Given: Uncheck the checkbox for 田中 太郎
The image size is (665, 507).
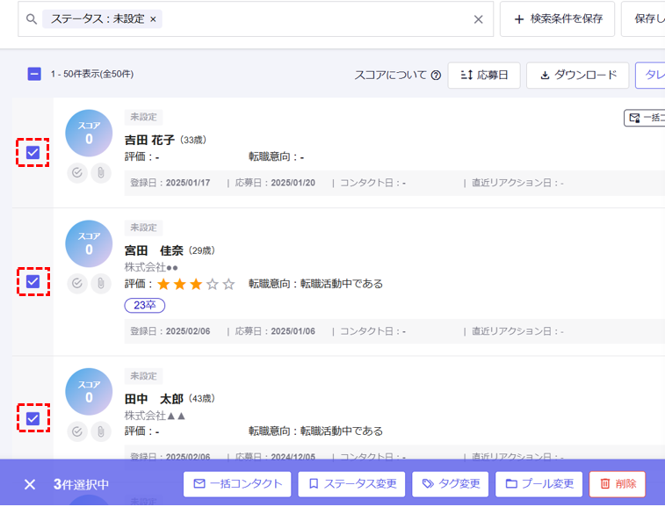Looking at the screenshot, I should click(33, 418).
